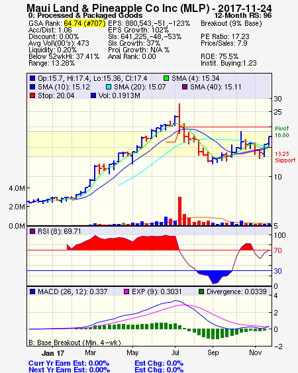298x373 pixels.
Task: Click the green Divergence legend swatch
Action: pyautogui.click(x=201, y=292)
